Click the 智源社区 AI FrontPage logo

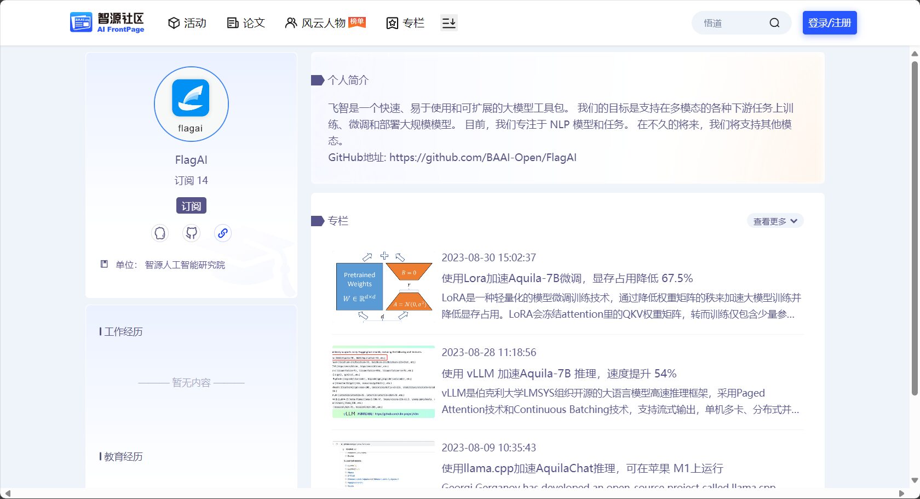[x=107, y=22]
